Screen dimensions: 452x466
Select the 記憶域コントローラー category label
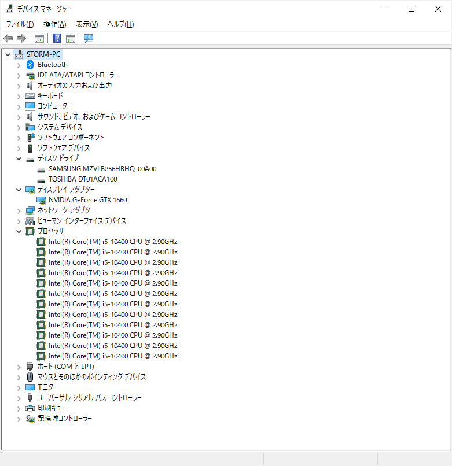click(65, 419)
